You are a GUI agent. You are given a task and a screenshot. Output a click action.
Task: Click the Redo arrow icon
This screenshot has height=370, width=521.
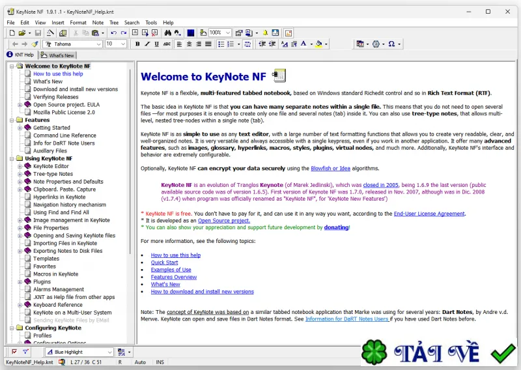pyautogui.click(x=124, y=33)
